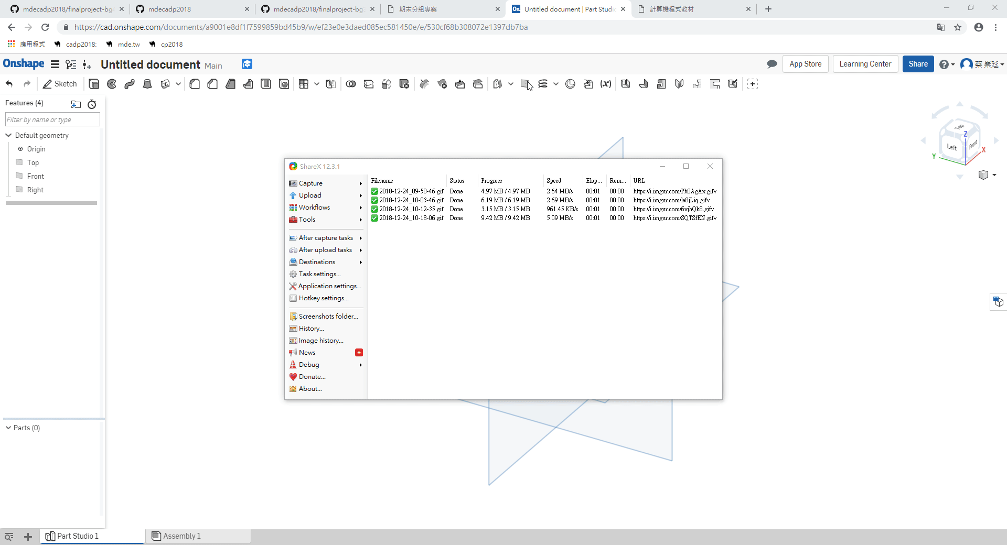Click the Share button
Image resolution: width=1007 pixels, height=545 pixels.
point(918,64)
